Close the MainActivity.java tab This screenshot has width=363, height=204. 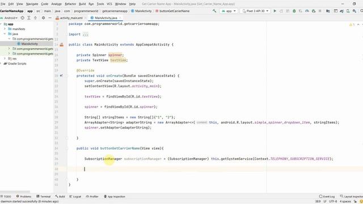point(120,18)
